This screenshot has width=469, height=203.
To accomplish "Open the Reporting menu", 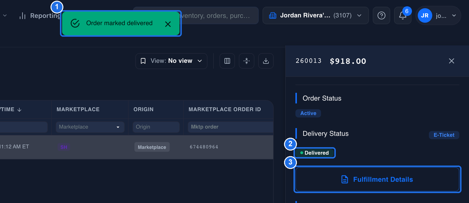I will [x=40, y=16].
